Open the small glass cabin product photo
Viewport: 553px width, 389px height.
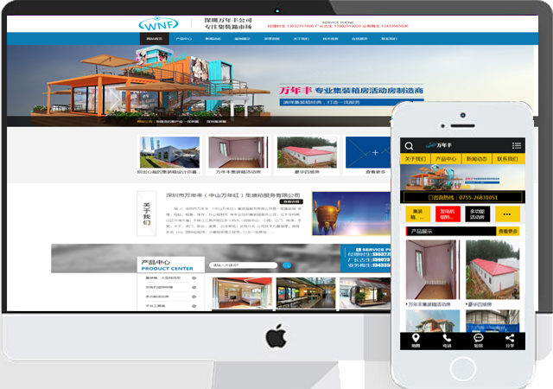pos(365,293)
